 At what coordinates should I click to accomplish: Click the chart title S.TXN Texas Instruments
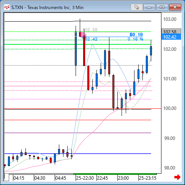47,8
